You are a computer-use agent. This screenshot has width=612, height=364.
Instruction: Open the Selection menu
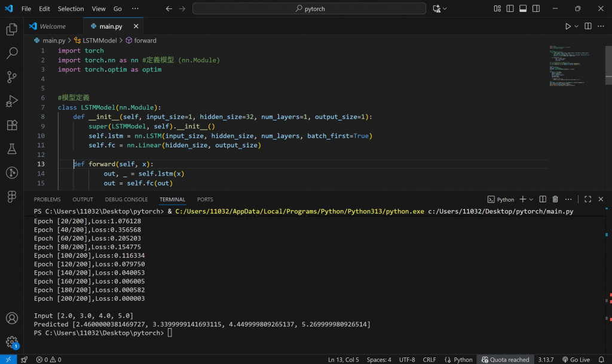pos(71,9)
